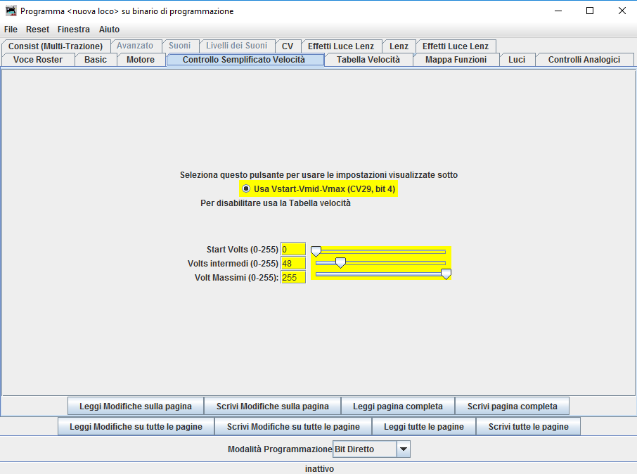
Task: Select the Motore tab
Action: (141, 60)
